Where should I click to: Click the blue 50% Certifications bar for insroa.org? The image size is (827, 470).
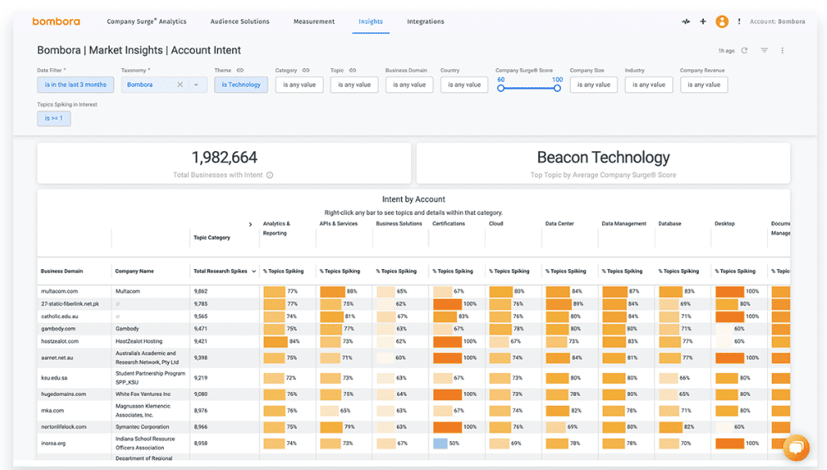[440, 443]
